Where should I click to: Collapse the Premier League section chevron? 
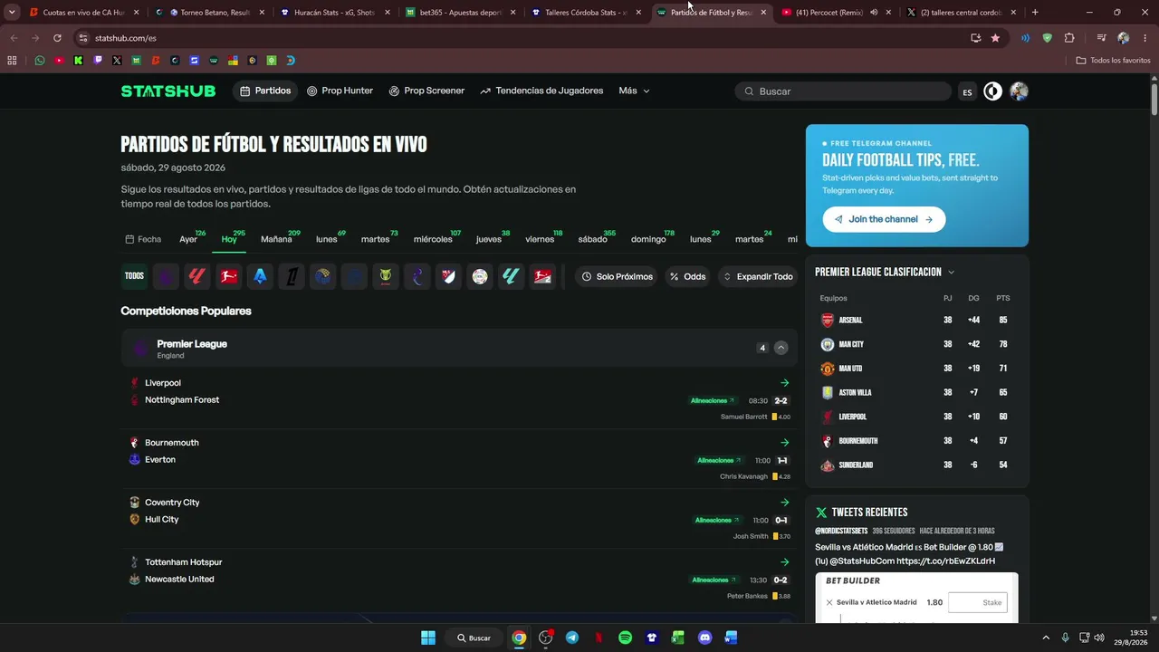point(781,348)
